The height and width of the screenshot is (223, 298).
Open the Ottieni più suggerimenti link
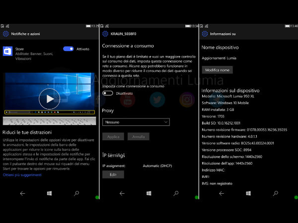(x=22, y=175)
